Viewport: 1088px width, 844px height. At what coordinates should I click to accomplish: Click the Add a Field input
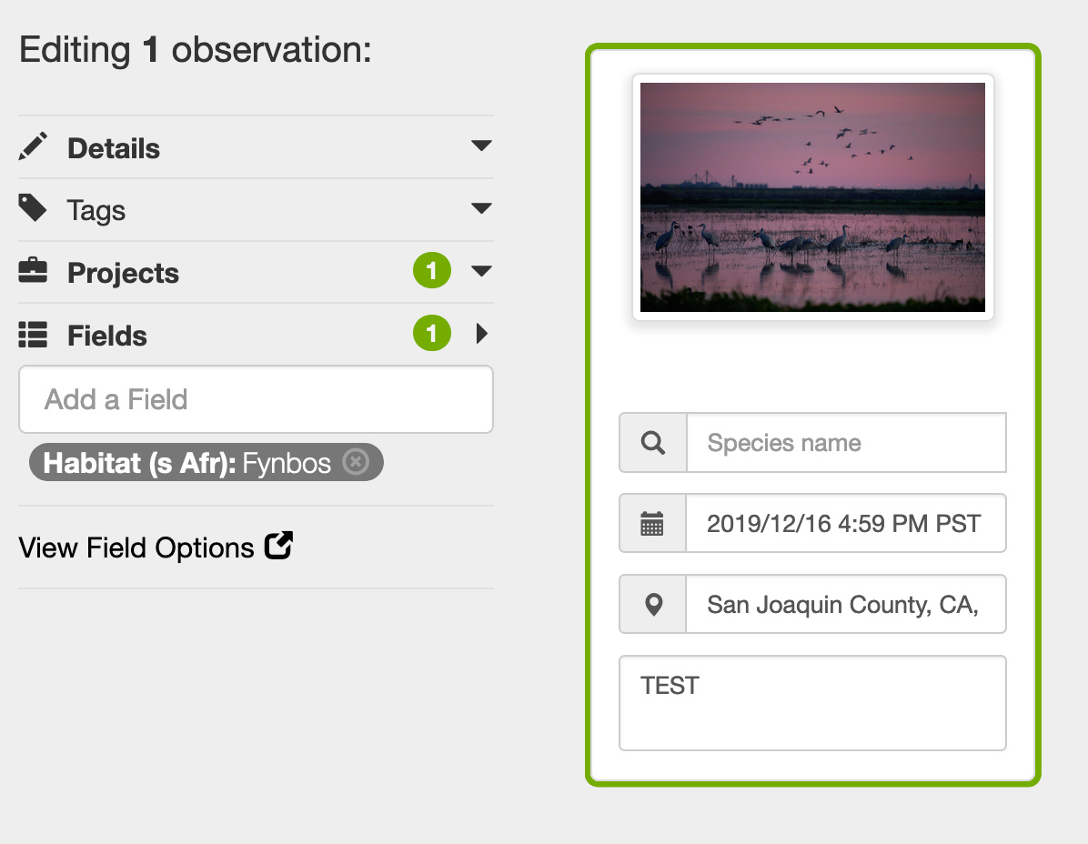256,399
